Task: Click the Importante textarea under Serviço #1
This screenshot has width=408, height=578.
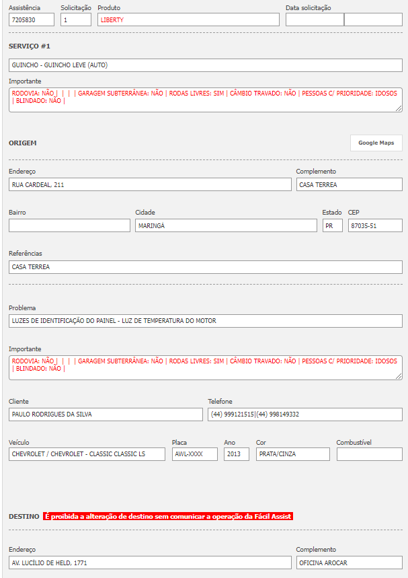Action: pos(206,99)
